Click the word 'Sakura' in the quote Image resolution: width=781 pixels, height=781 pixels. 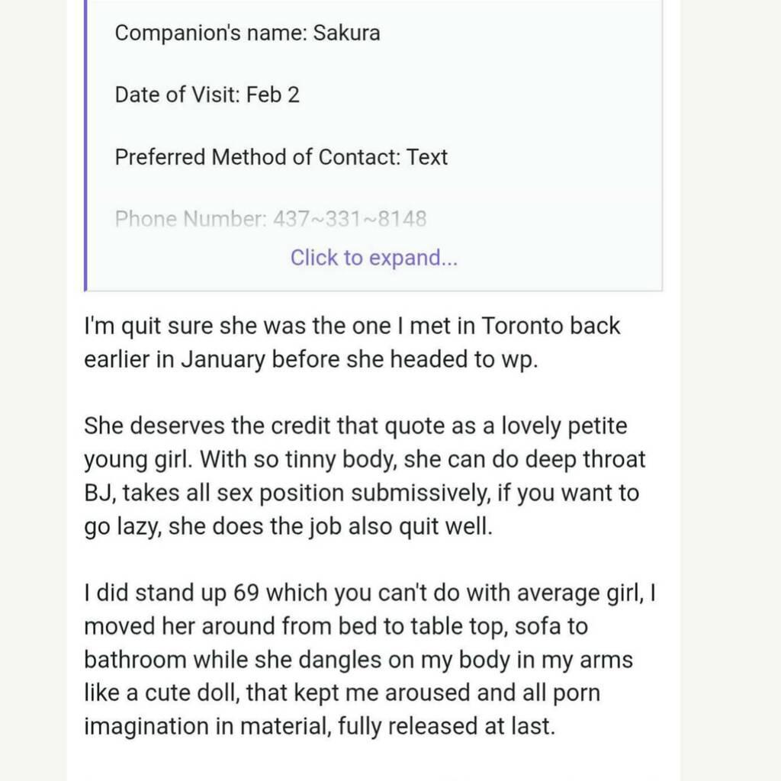pos(348,33)
